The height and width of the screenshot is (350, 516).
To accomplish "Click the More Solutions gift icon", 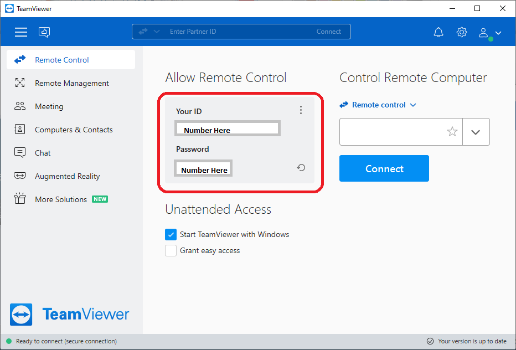I will pos(20,198).
